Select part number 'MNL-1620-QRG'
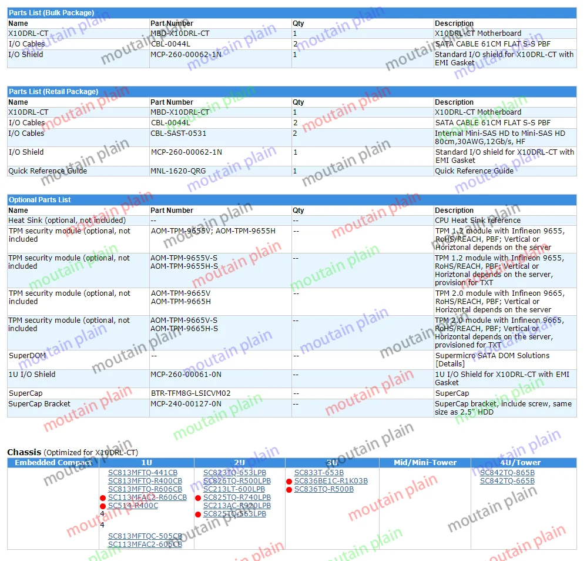 (178, 171)
